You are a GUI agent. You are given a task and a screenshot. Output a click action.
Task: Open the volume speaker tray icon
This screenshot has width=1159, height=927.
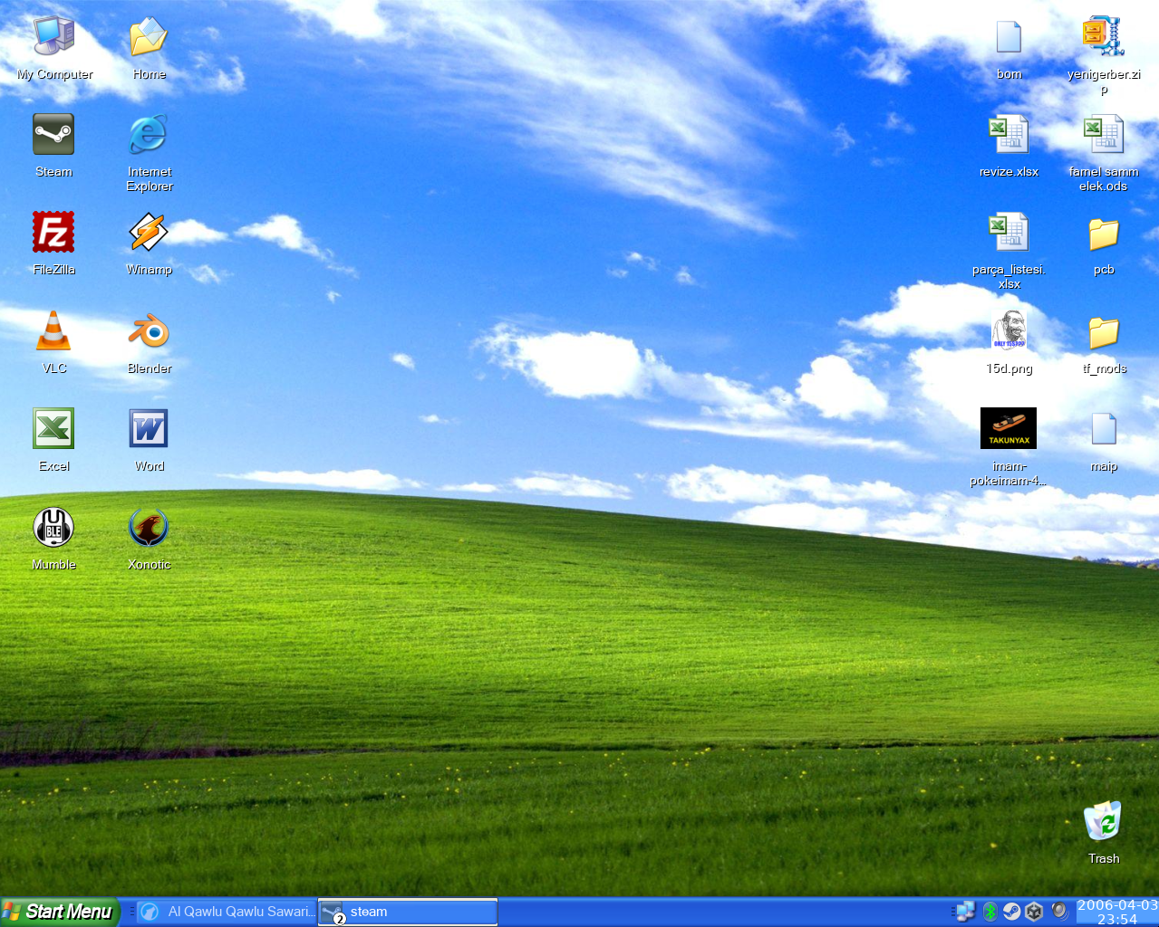coord(1058,912)
